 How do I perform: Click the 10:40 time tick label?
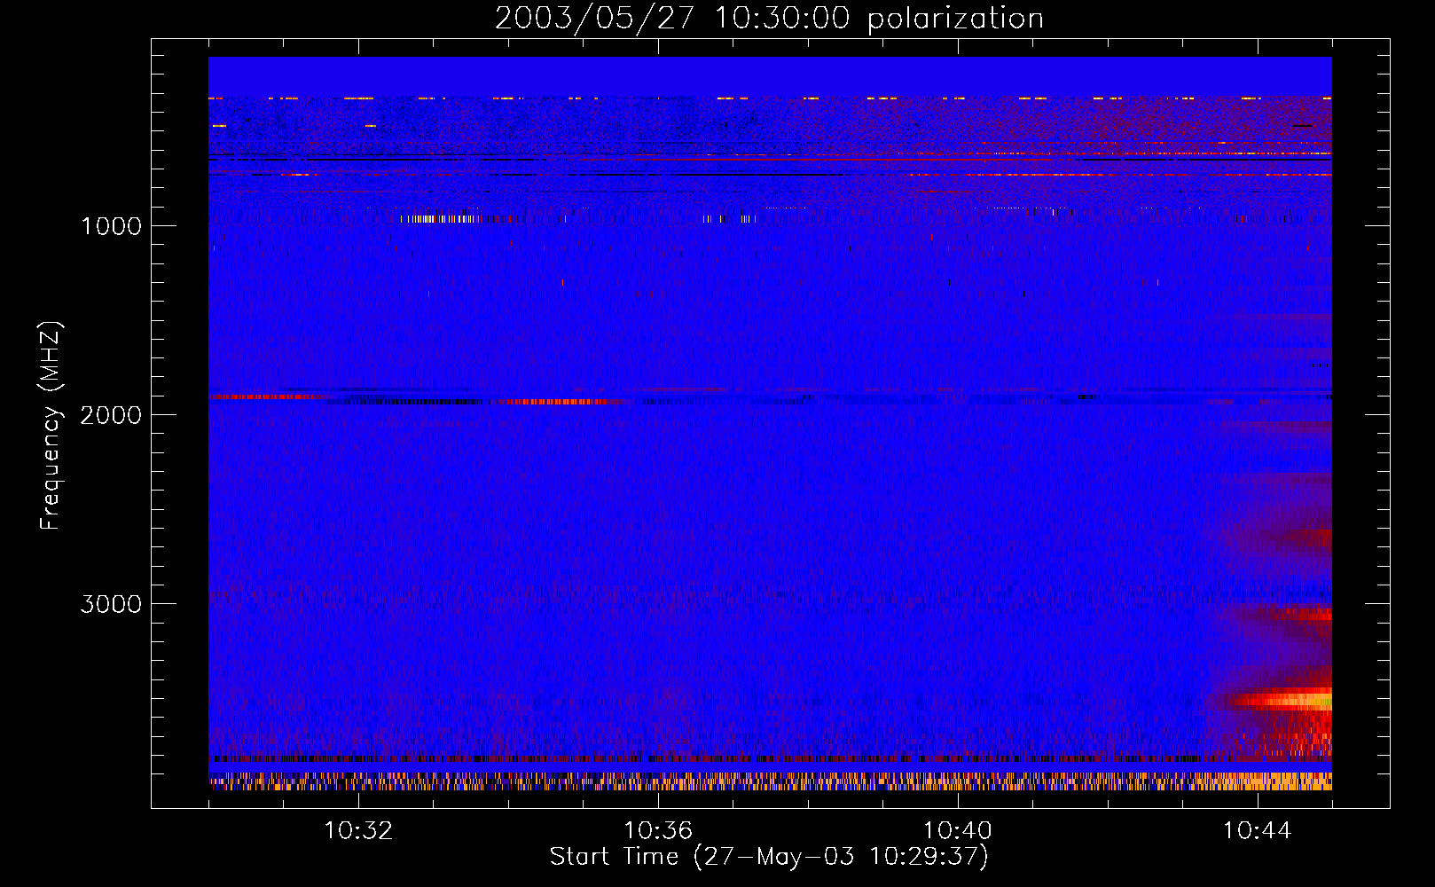(x=958, y=831)
